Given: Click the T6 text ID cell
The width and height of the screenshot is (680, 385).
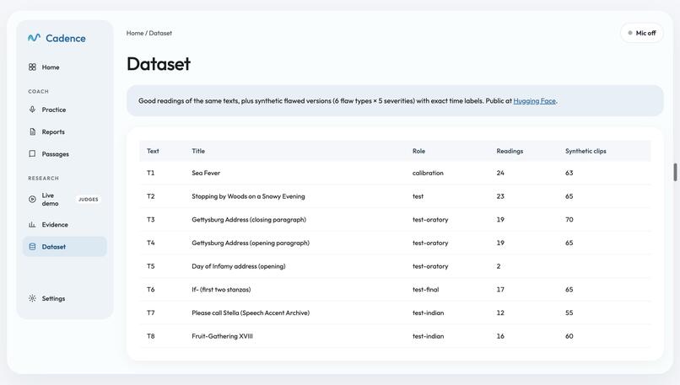Looking at the screenshot, I should [150, 289].
